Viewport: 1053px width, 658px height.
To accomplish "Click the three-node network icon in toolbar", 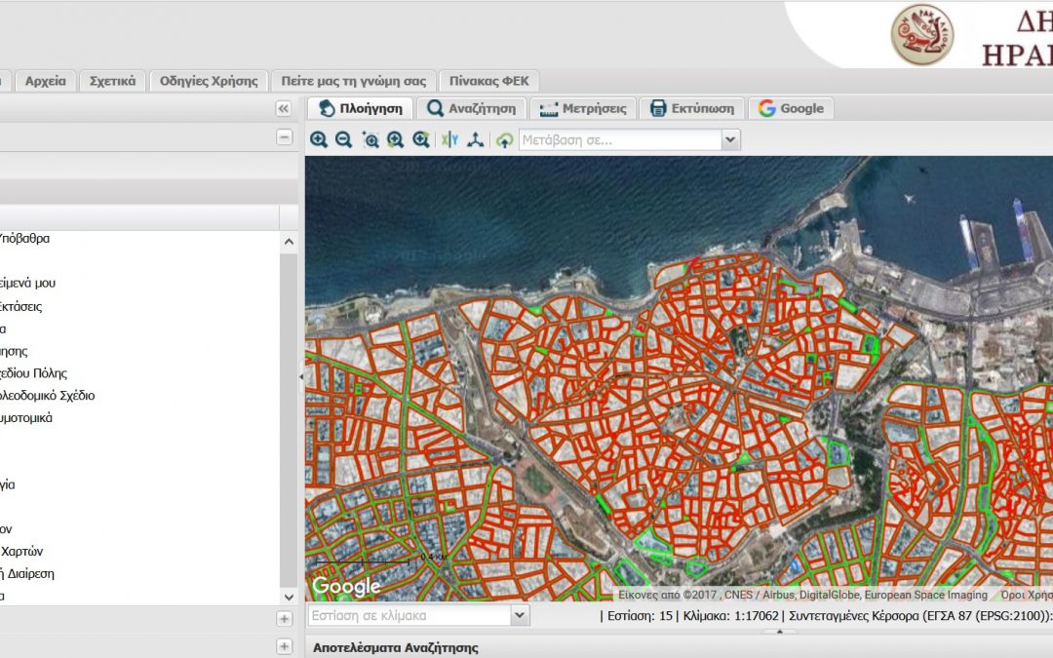I will click(476, 139).
